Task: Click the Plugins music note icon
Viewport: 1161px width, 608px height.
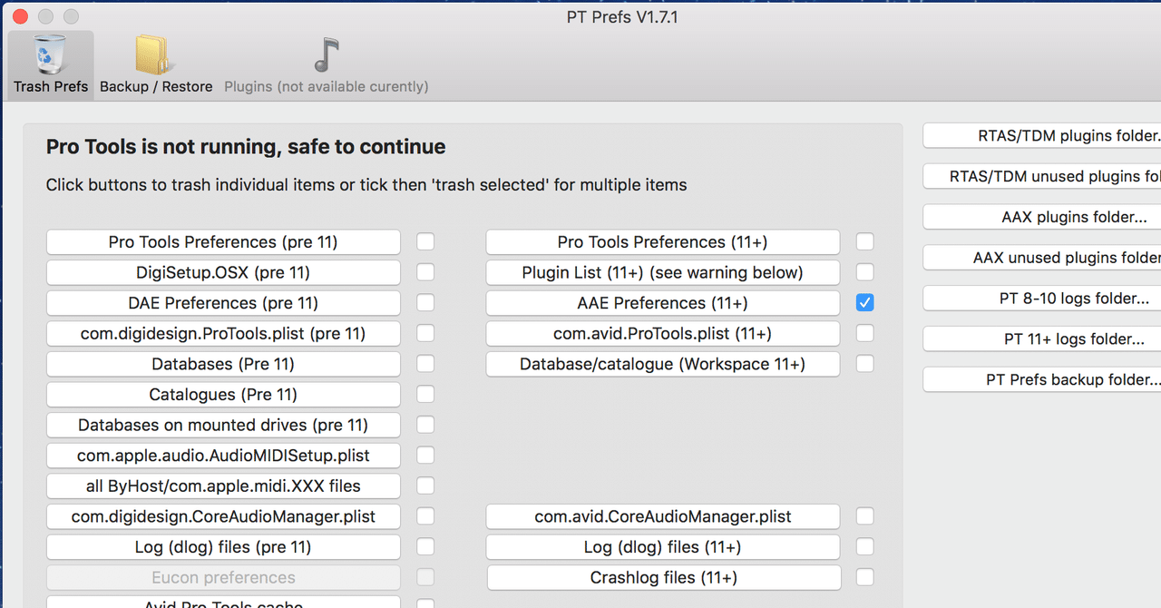Action: tap(326, 54)
